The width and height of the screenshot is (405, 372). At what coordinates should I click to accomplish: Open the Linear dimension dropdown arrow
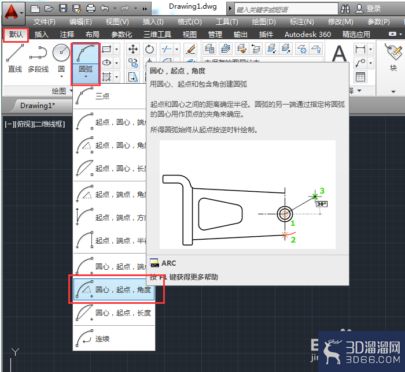click(x=371, y=49)
